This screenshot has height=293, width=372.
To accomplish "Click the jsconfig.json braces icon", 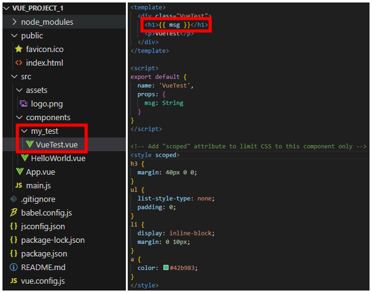I will click(14, 226).
